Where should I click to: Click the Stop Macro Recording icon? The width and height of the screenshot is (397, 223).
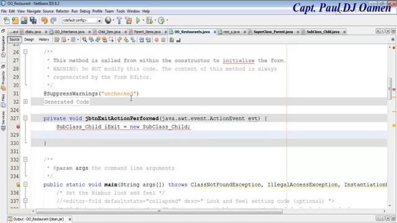163,40
